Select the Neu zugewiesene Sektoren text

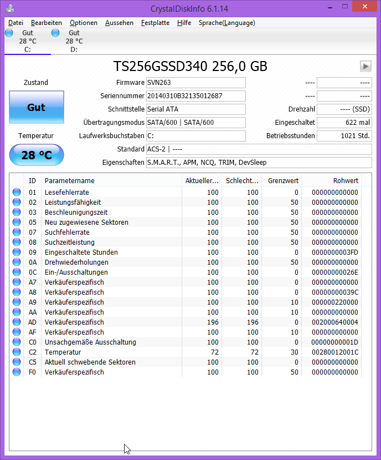(x=86, y=223)
